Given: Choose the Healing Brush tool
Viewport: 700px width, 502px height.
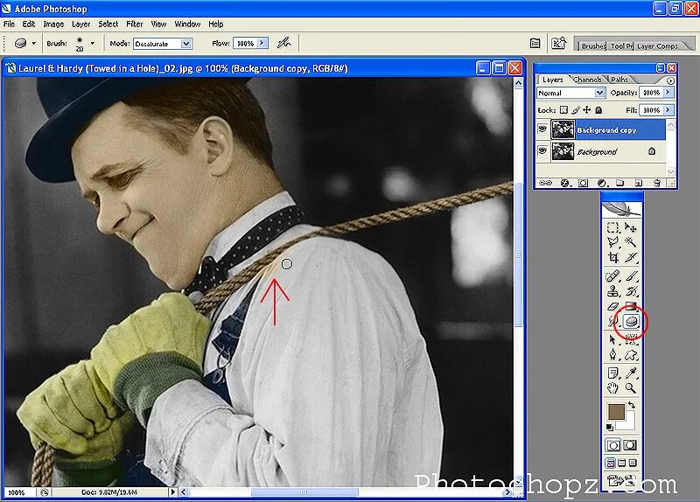Looking at the screenshot, I should click(x=613, y=276).
